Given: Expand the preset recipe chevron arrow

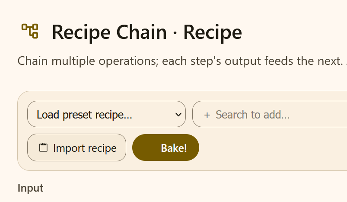Looking at the screenshot, I should (x=178, y=115).
